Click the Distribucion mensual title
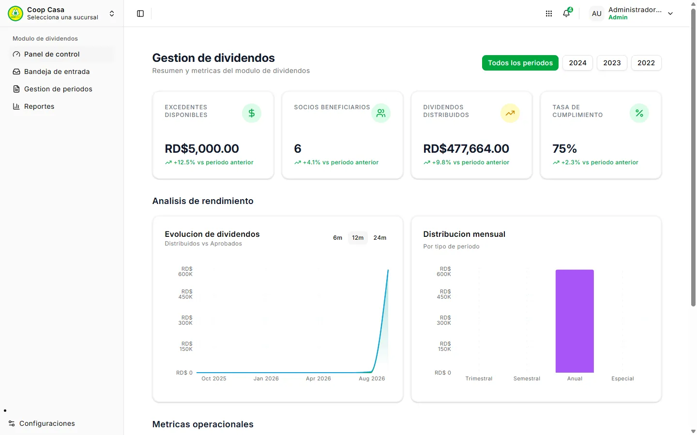The image size is (697, 435). click(x=464, y=234)
